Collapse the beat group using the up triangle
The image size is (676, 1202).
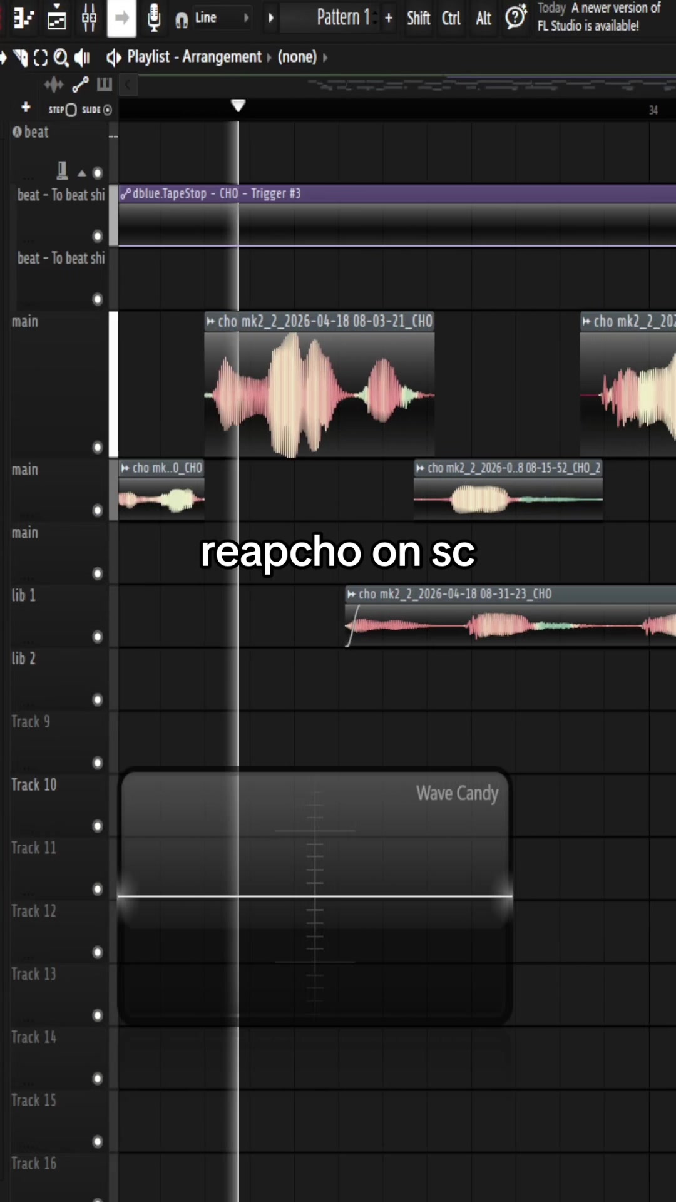pyautogui.click(x=82, y=173)
